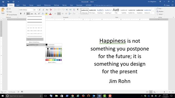Screen dimensions: 175x98
Task: Switch to the Design tab
Action: click(31, 5)
